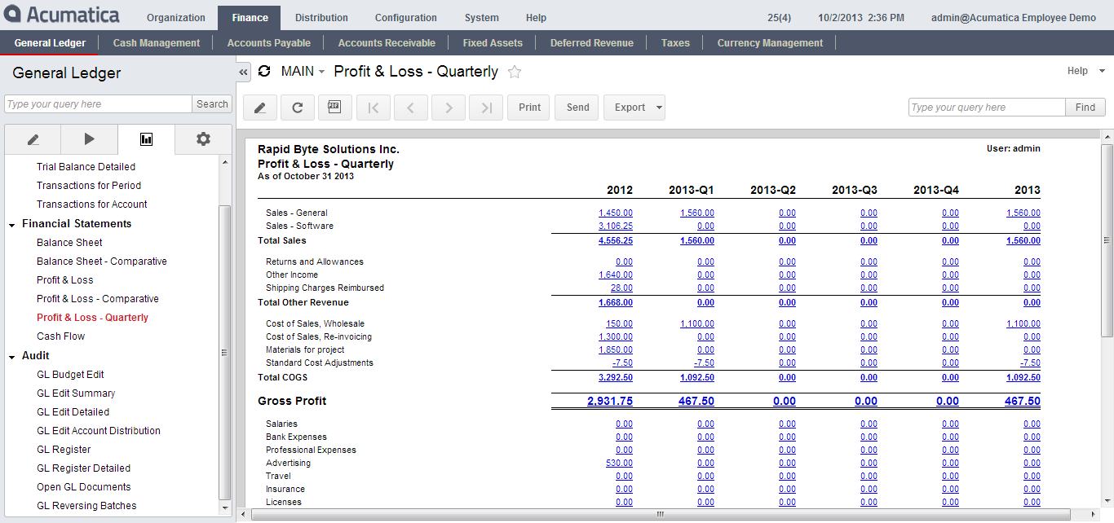
Task: Click the sidebar query input field
Action: tap(98, 104)
